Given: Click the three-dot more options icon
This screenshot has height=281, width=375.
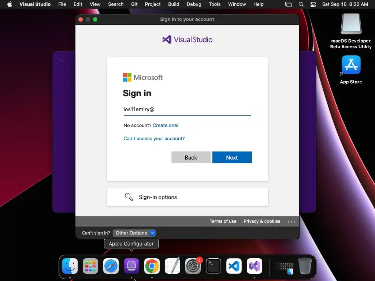Looking at the screenshot, I should point(291,222).
